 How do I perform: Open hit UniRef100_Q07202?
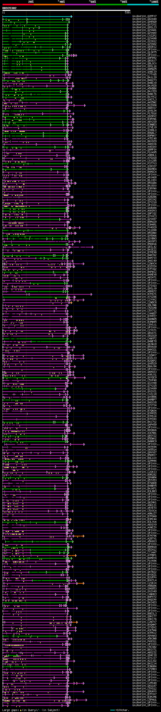tap(144, 24)
